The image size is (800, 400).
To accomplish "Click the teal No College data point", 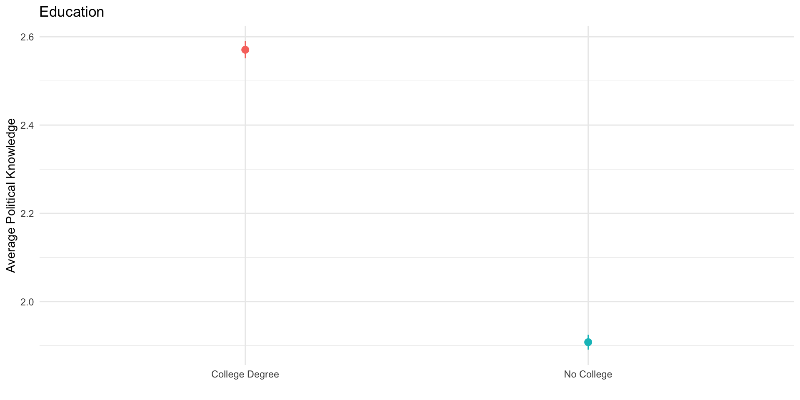I will point(588,342).
